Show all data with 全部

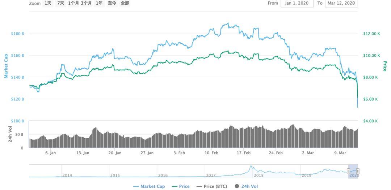pyautogui.click(x=125, y=3)
